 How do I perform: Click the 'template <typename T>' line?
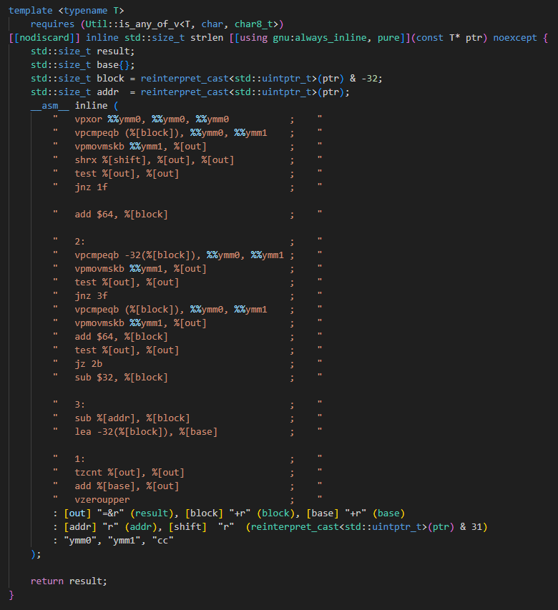pos(66,11)
